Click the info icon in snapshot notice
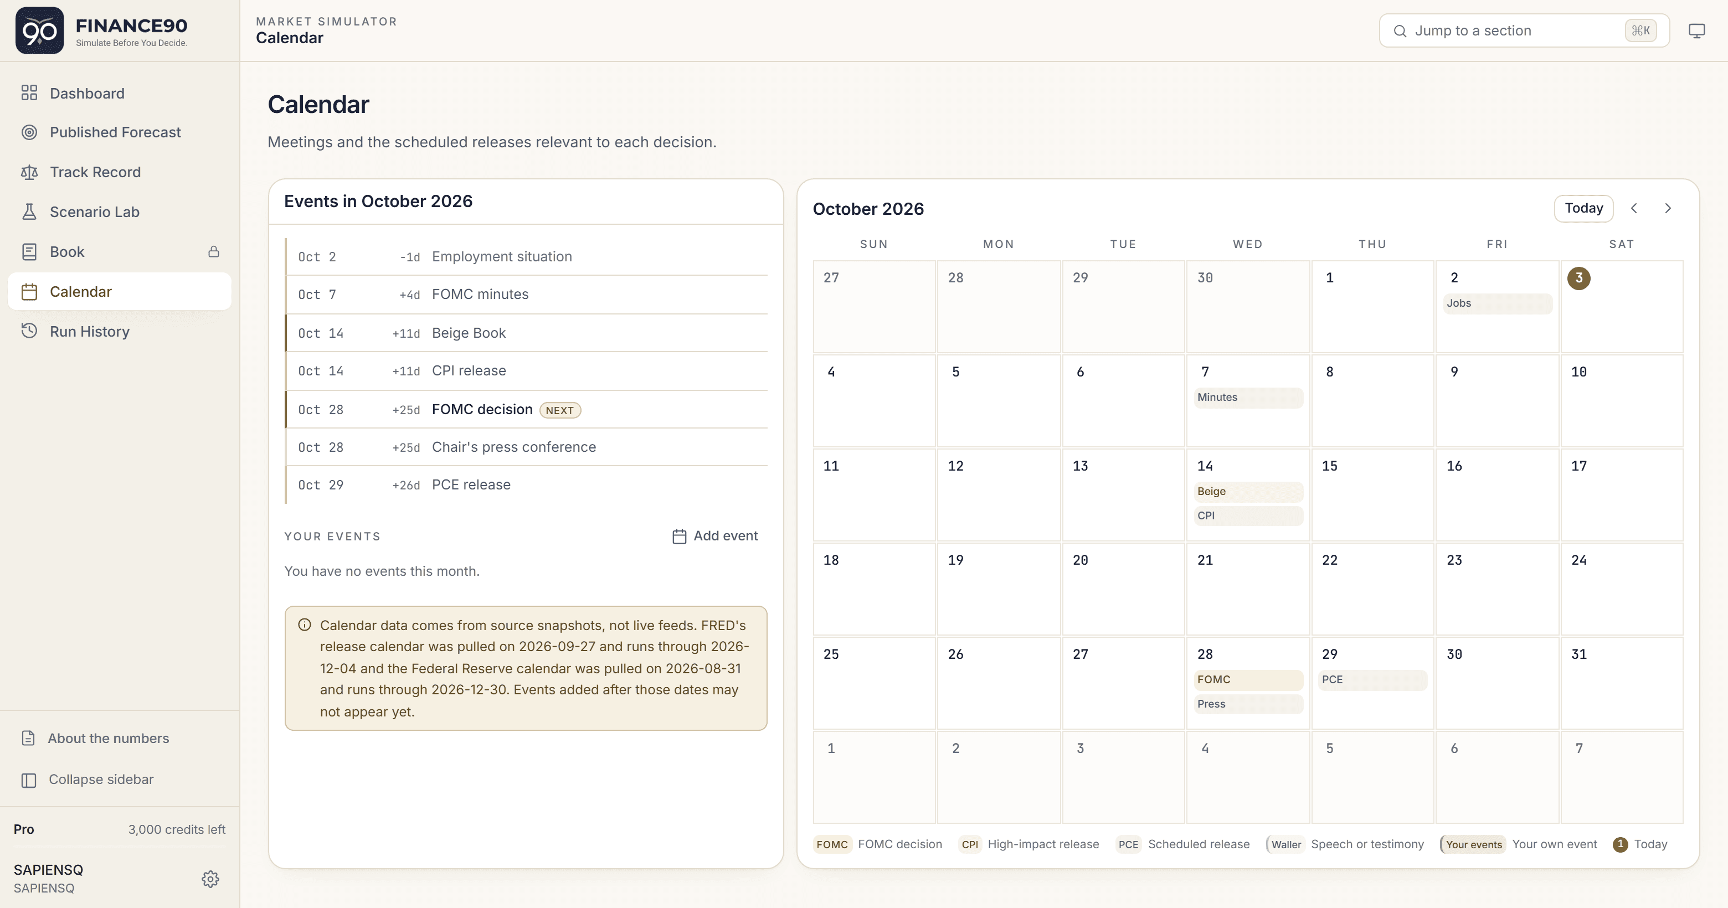This screenshot has height=908, width=1728. pyautogui.click(x=305, y=625)
